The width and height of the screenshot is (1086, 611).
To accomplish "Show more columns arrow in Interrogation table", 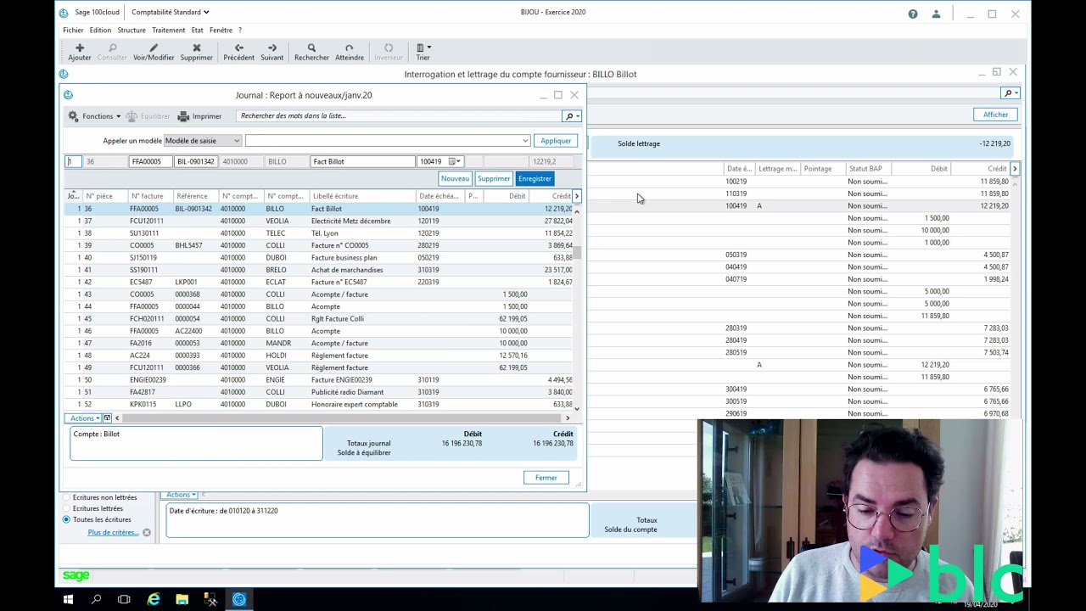I will [x=1014, y=169].
